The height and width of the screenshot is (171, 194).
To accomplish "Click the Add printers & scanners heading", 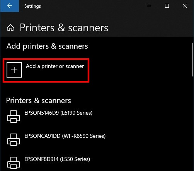I will coord(47,46).
